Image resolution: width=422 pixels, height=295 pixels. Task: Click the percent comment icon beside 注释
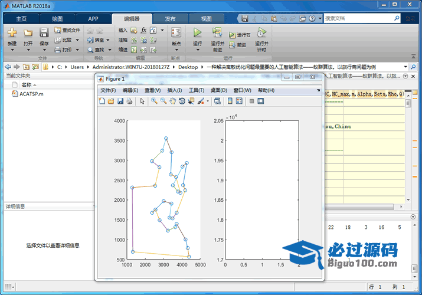pos(134,40)
